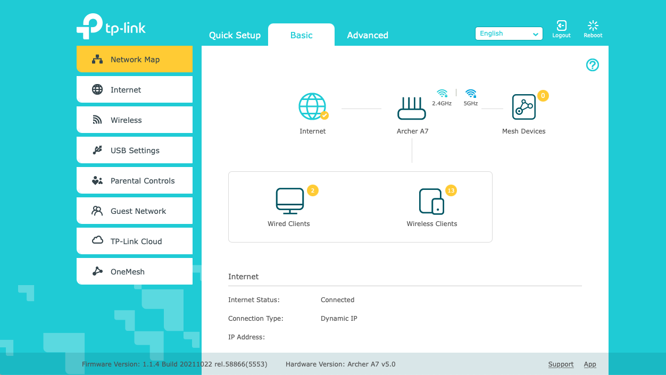Click the Wired Clients label
Viewport: 666px width, 375px height.
(289, 224)
